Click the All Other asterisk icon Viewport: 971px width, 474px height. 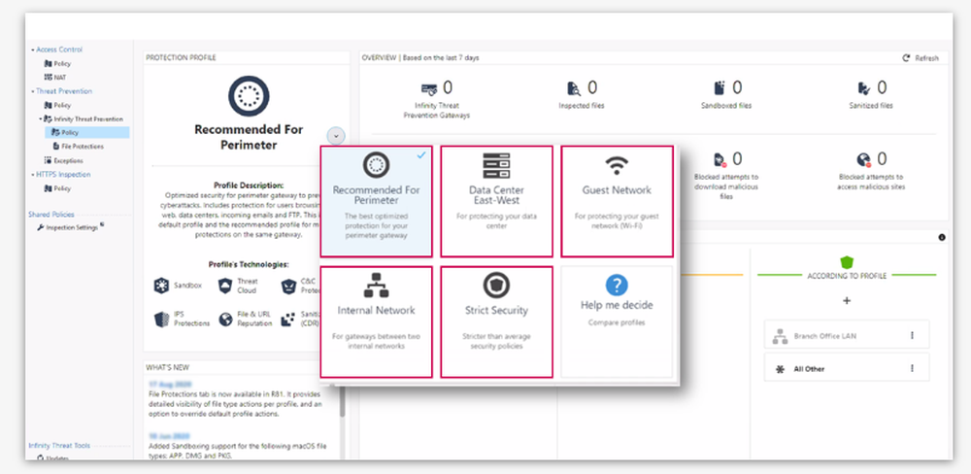(780, 369)
